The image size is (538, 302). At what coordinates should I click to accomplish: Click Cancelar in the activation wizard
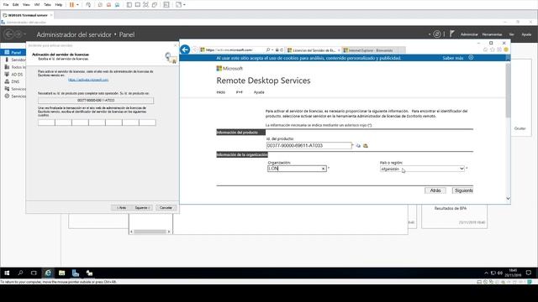click(166, 208)
